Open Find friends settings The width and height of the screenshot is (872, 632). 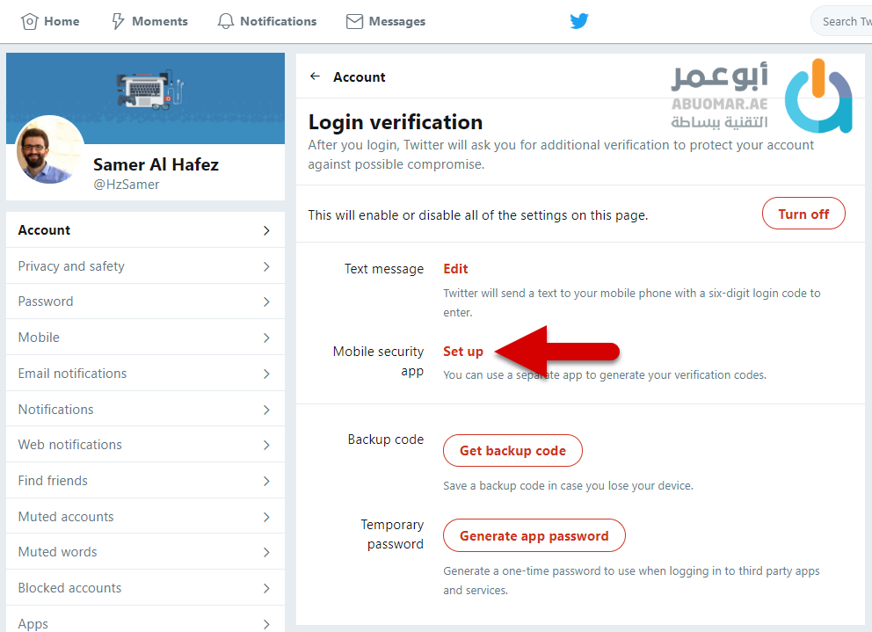point(54,481)
